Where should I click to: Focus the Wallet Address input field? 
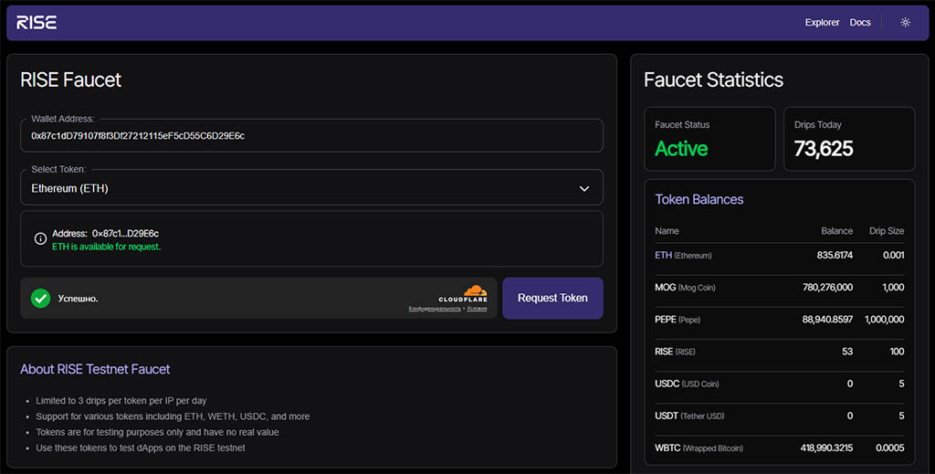(312, 136)
